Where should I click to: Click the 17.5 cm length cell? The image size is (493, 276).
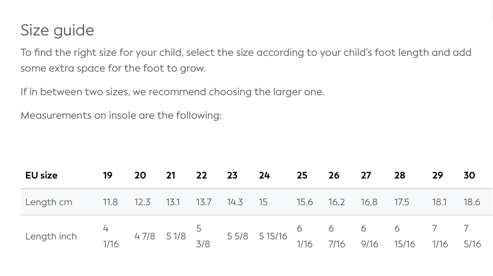tap(402, 202)
